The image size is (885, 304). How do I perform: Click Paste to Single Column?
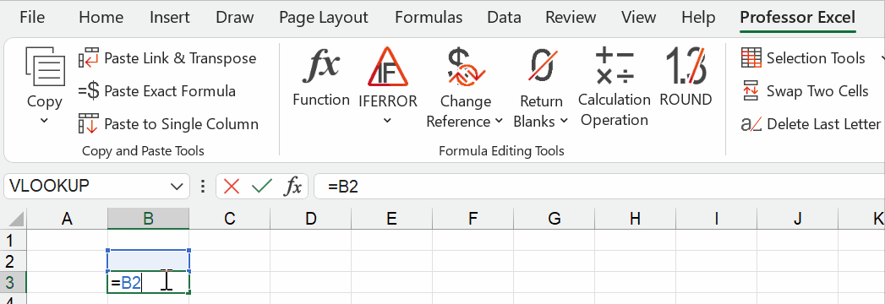(168, 123)
